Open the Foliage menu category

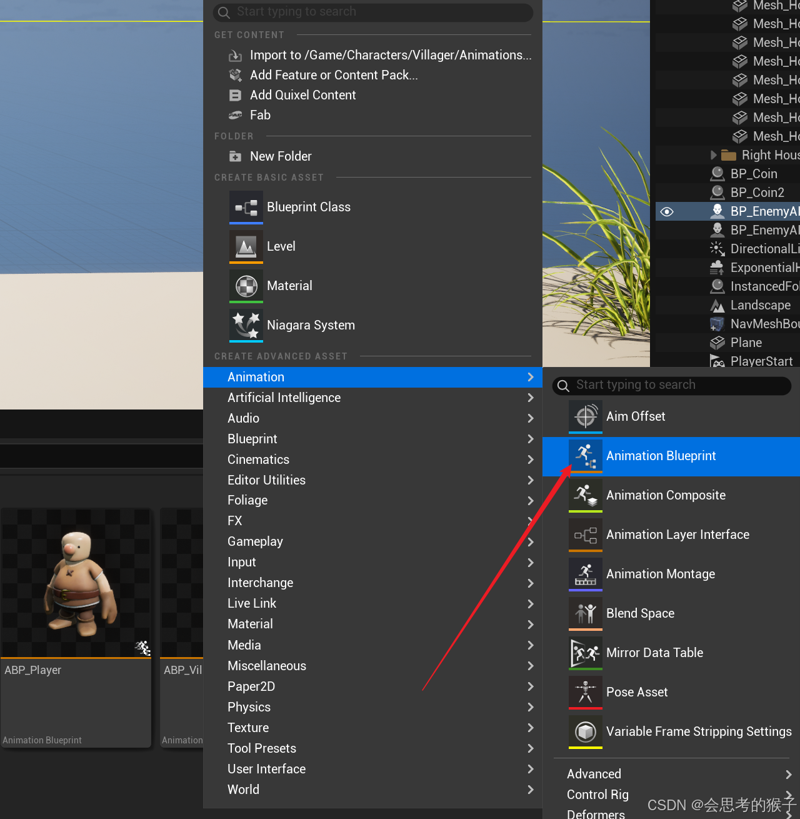coord(372,500)
